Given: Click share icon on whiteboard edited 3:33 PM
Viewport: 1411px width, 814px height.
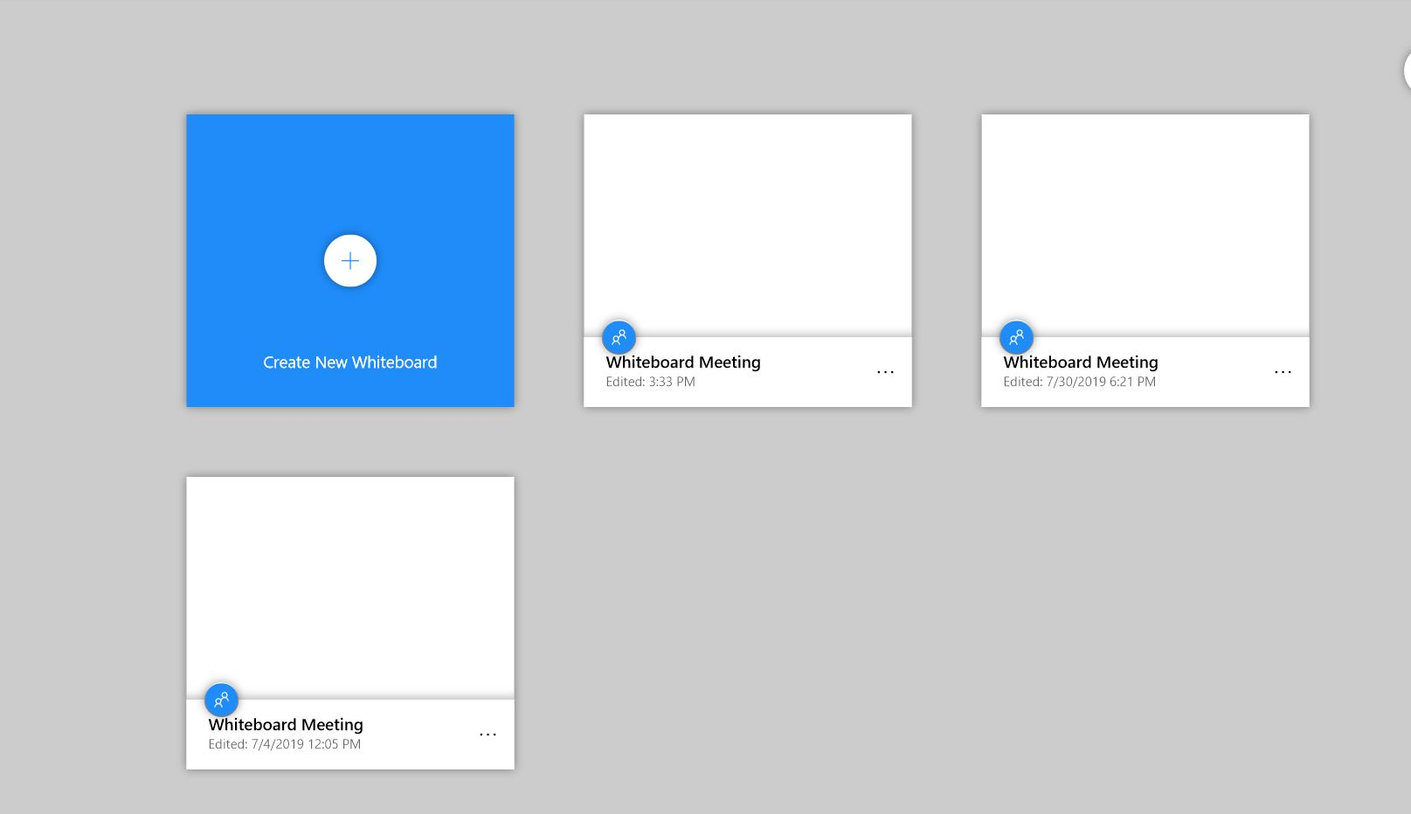Looking at the screenshot, I should tap(619, 337).
